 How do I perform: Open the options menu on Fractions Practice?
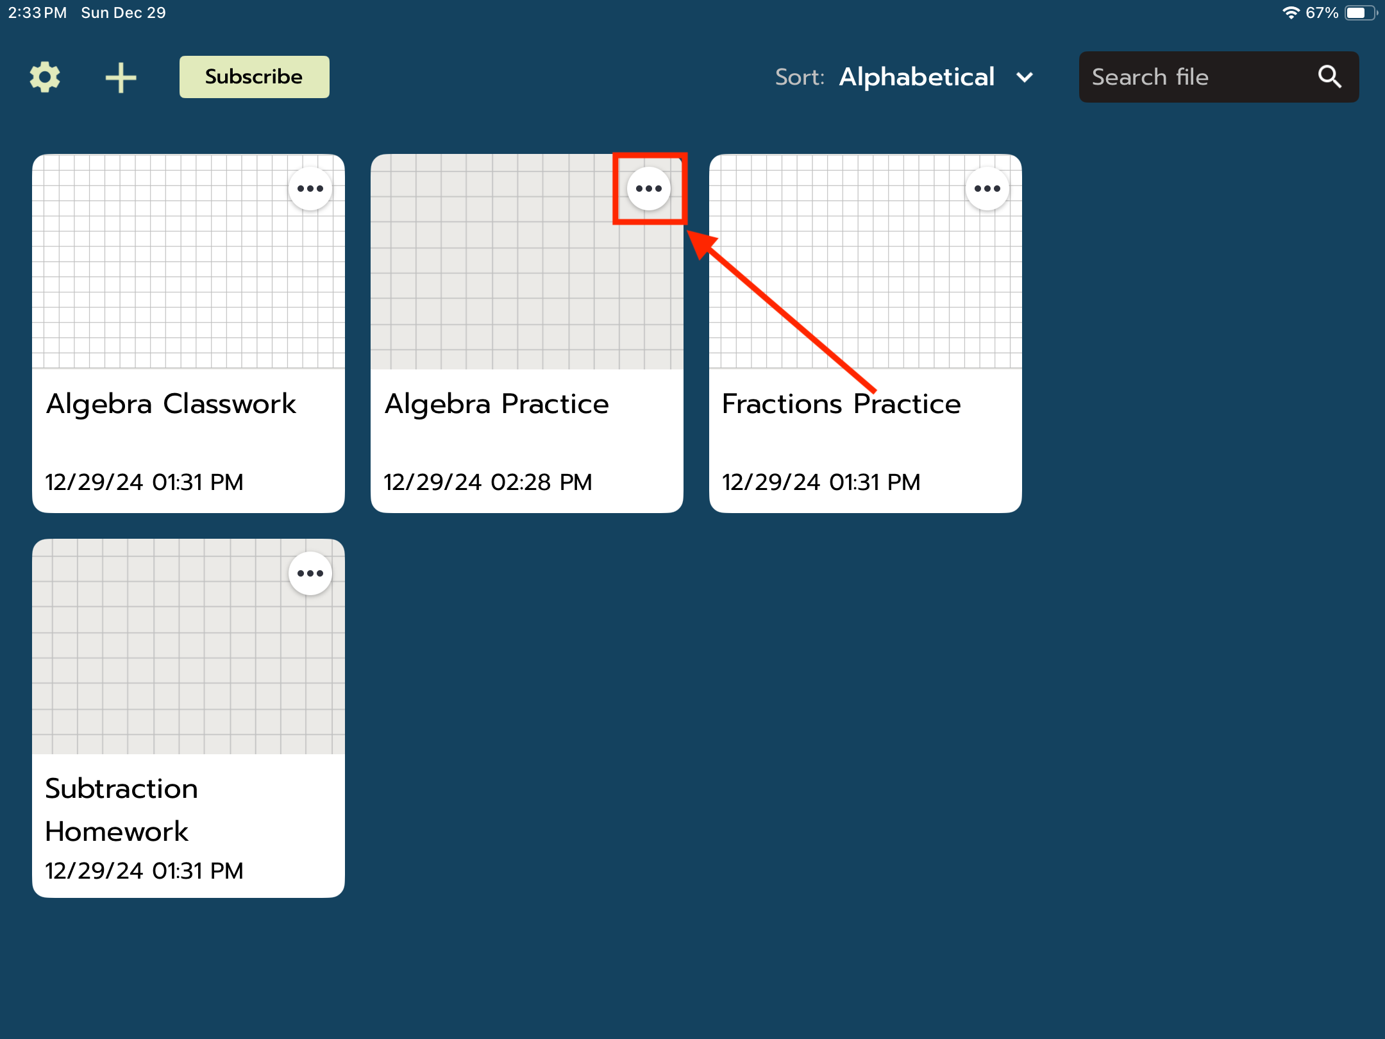[987, 188]
